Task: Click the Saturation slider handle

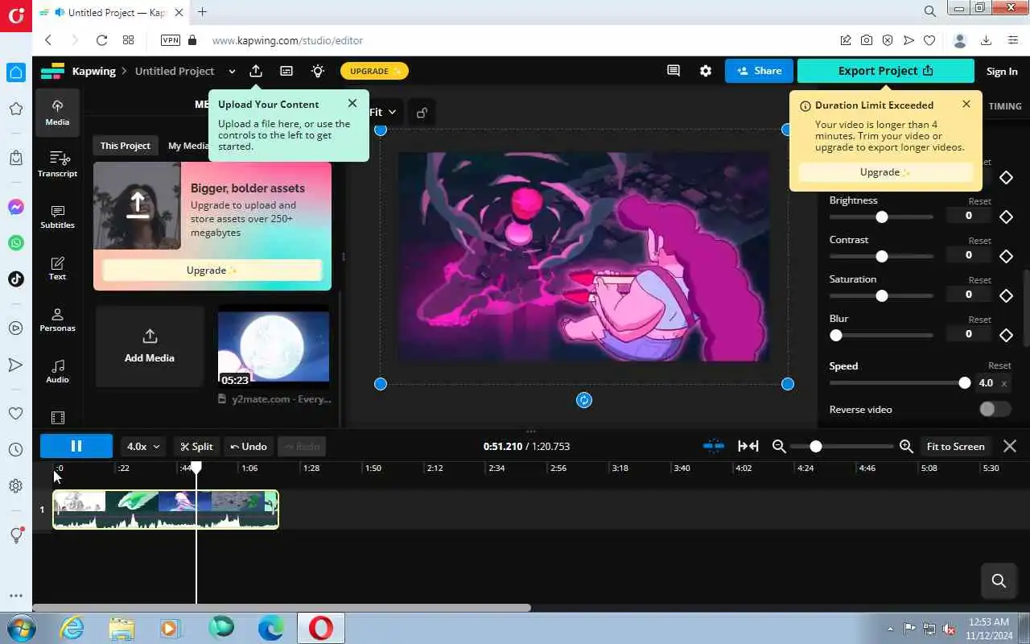Action: point(882,296)
